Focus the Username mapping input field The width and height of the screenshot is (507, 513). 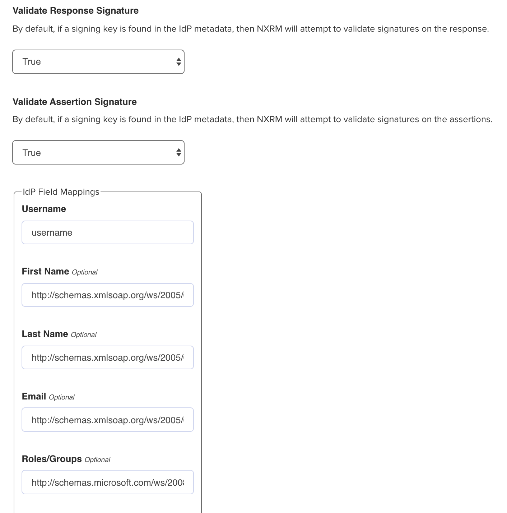click(x=108, y=233)
